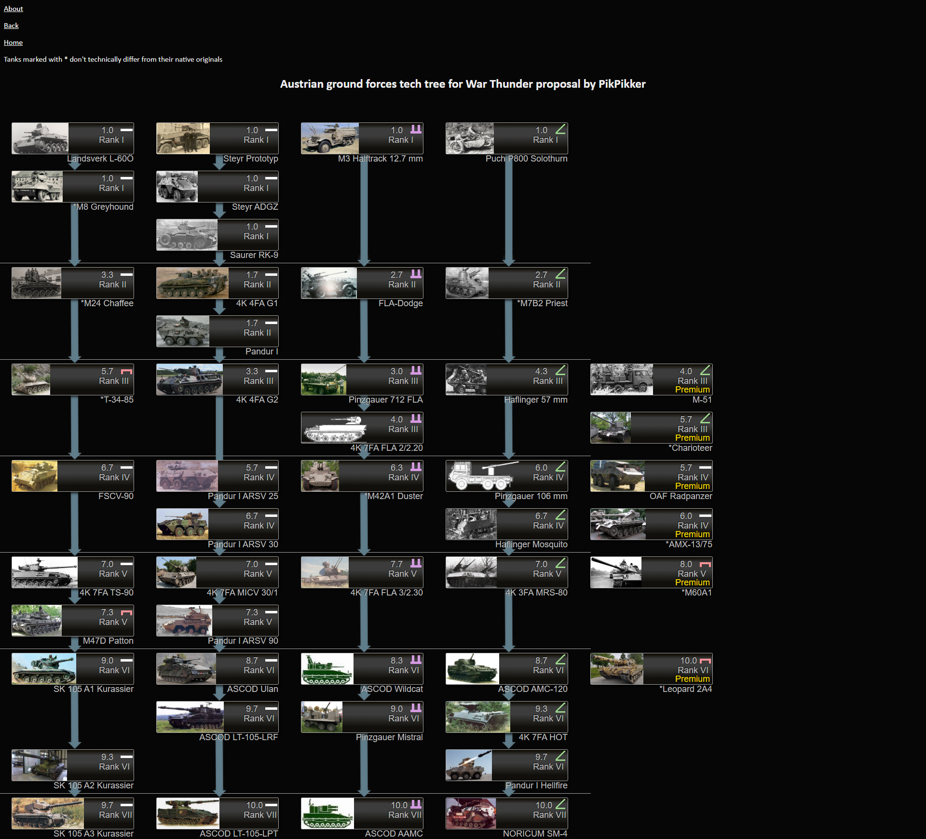
Task: Open the Pandur I vehicle picture
Action: point(183,331)
